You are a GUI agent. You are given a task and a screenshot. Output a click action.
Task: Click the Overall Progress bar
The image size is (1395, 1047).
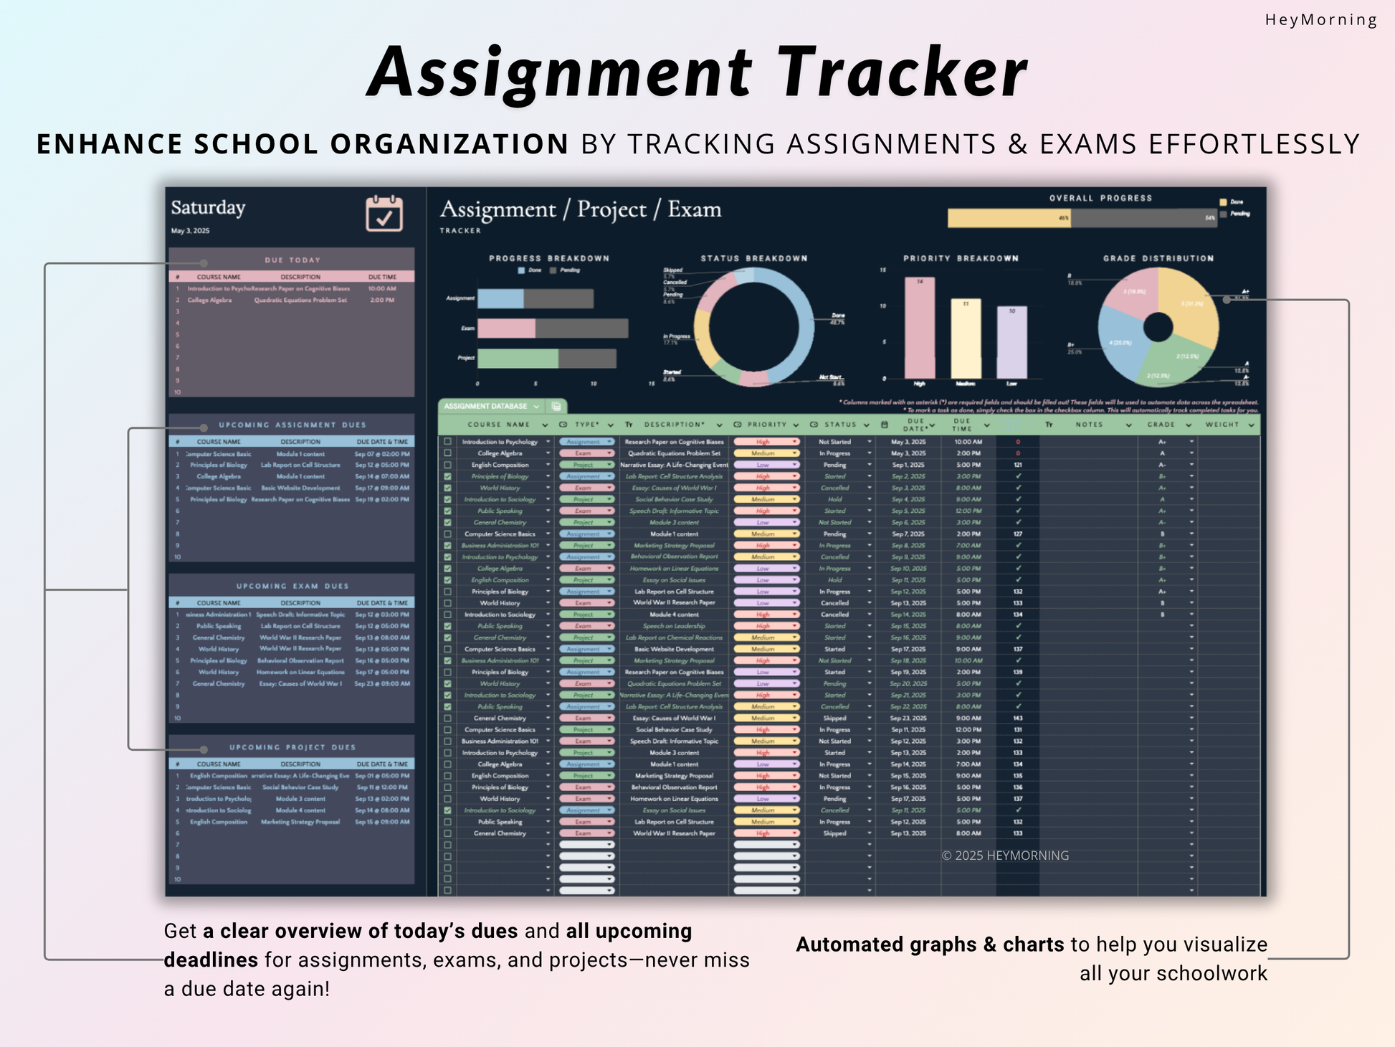(1082, 218)
